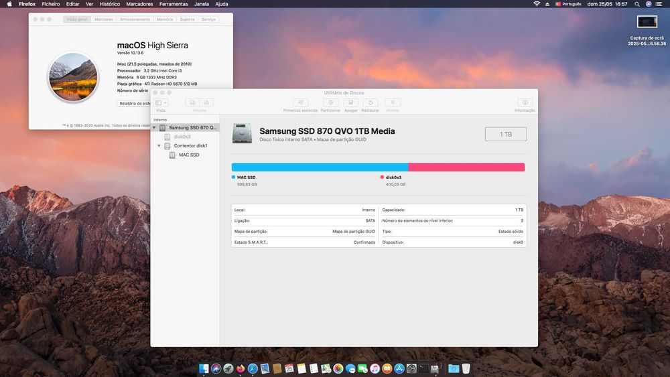Collapse the Contentor disk1 disclosure triangle
The image size is (670, 377).
(159, 145)
